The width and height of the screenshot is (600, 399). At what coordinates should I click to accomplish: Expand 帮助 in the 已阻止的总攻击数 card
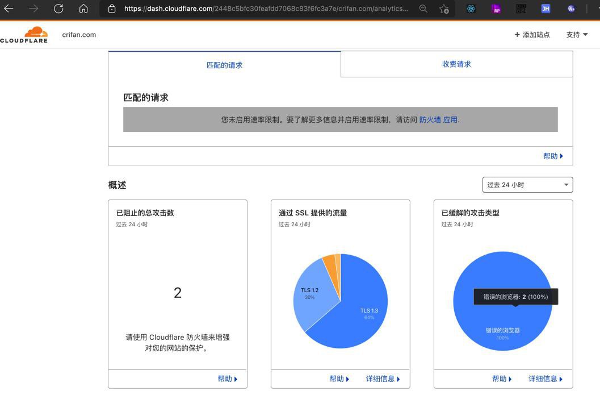tap(228, 379)
